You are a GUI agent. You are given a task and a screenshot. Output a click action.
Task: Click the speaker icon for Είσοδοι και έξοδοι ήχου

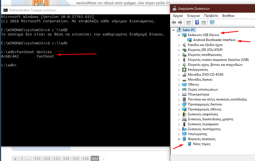tap(184, 45)
